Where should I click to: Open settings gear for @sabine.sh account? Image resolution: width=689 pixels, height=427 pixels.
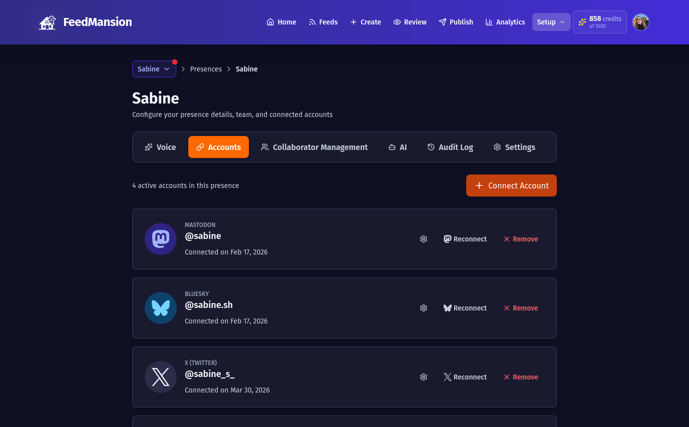pos(424,308)
